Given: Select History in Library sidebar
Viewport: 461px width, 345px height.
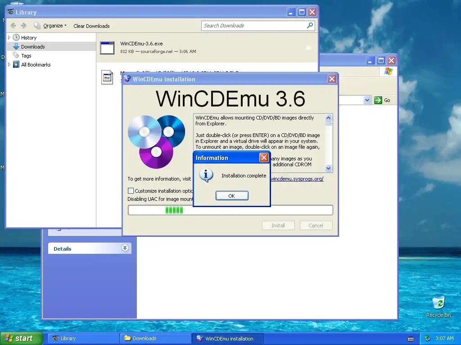Looking at the screenshot, I should pyautogui.click(x=29, y=38).
